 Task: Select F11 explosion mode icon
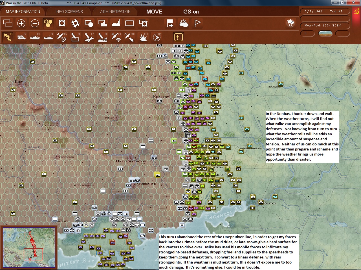click(143, 37)
